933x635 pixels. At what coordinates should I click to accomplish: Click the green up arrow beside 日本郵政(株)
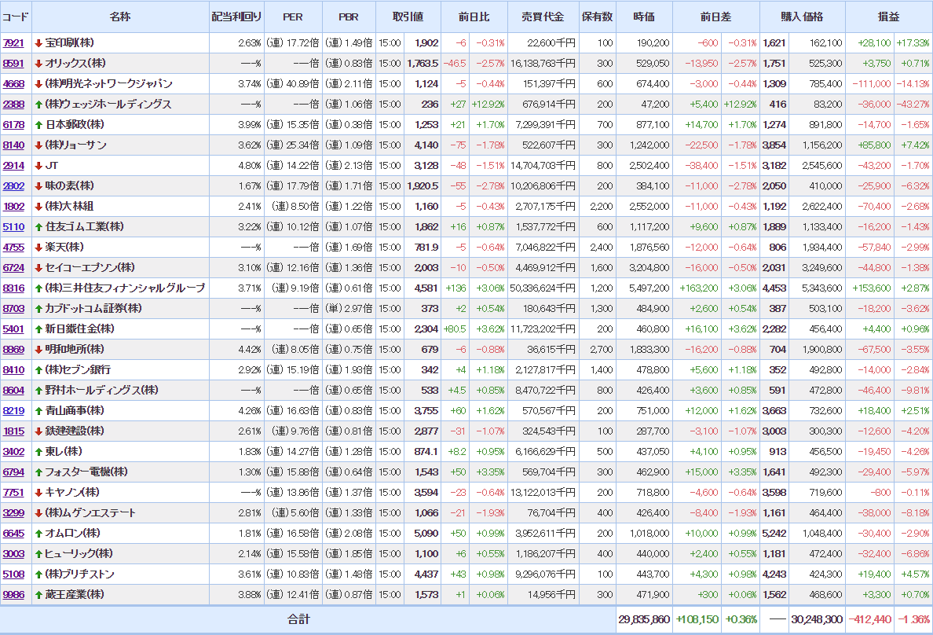(38, 125)
